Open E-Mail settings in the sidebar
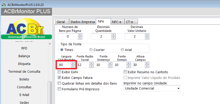220x104 pixels. coord(24,95)
